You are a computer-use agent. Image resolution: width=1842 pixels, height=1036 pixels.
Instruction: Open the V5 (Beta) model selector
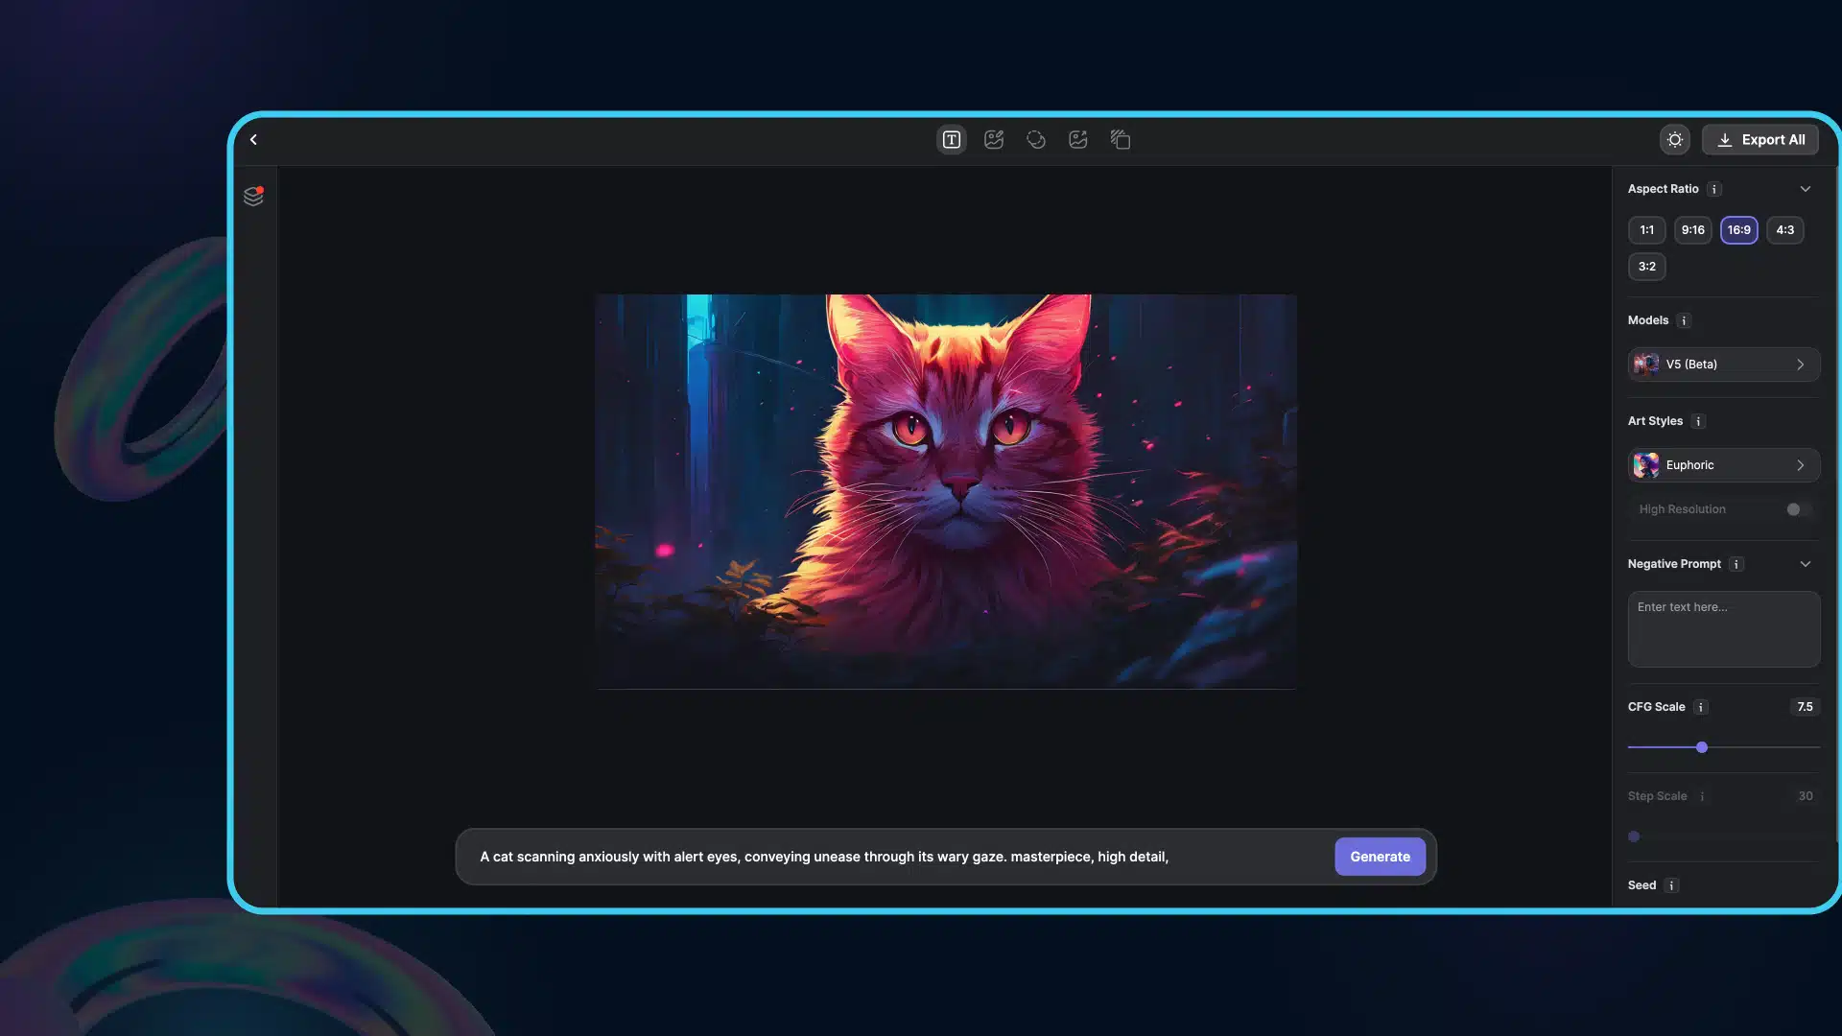click(x=1722, y=365)
